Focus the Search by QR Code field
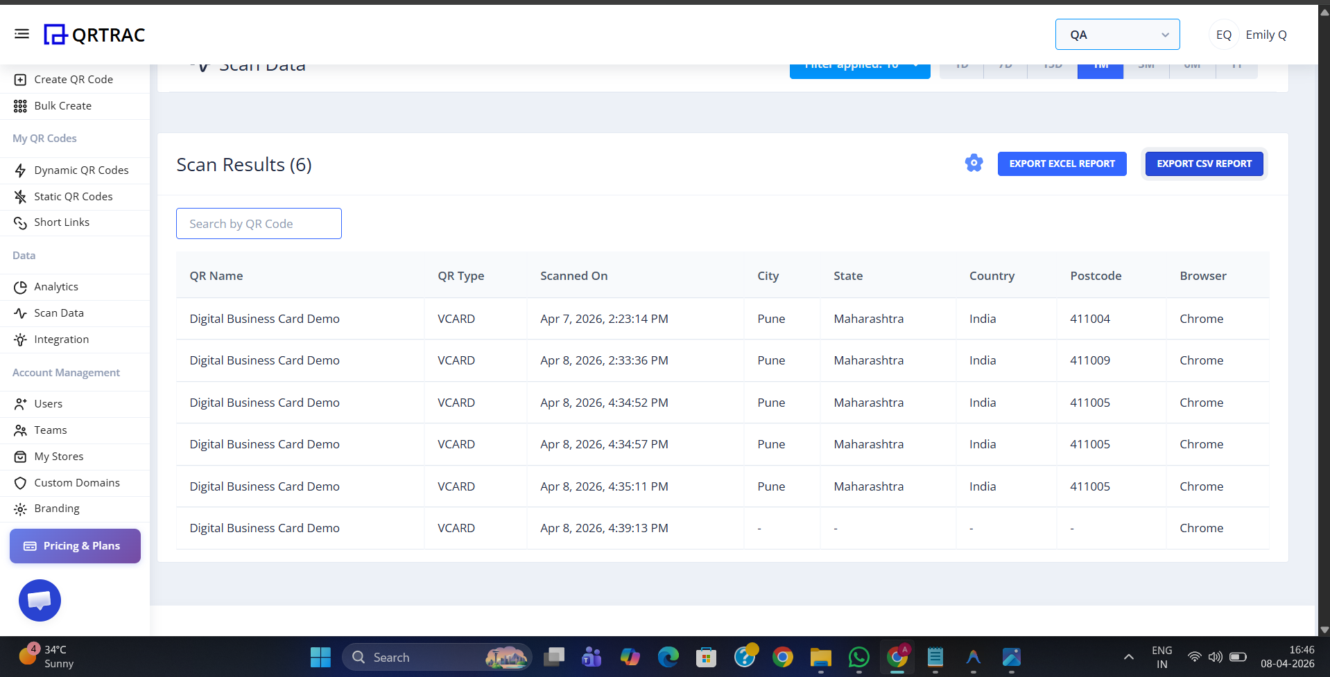 coord(259,224)
